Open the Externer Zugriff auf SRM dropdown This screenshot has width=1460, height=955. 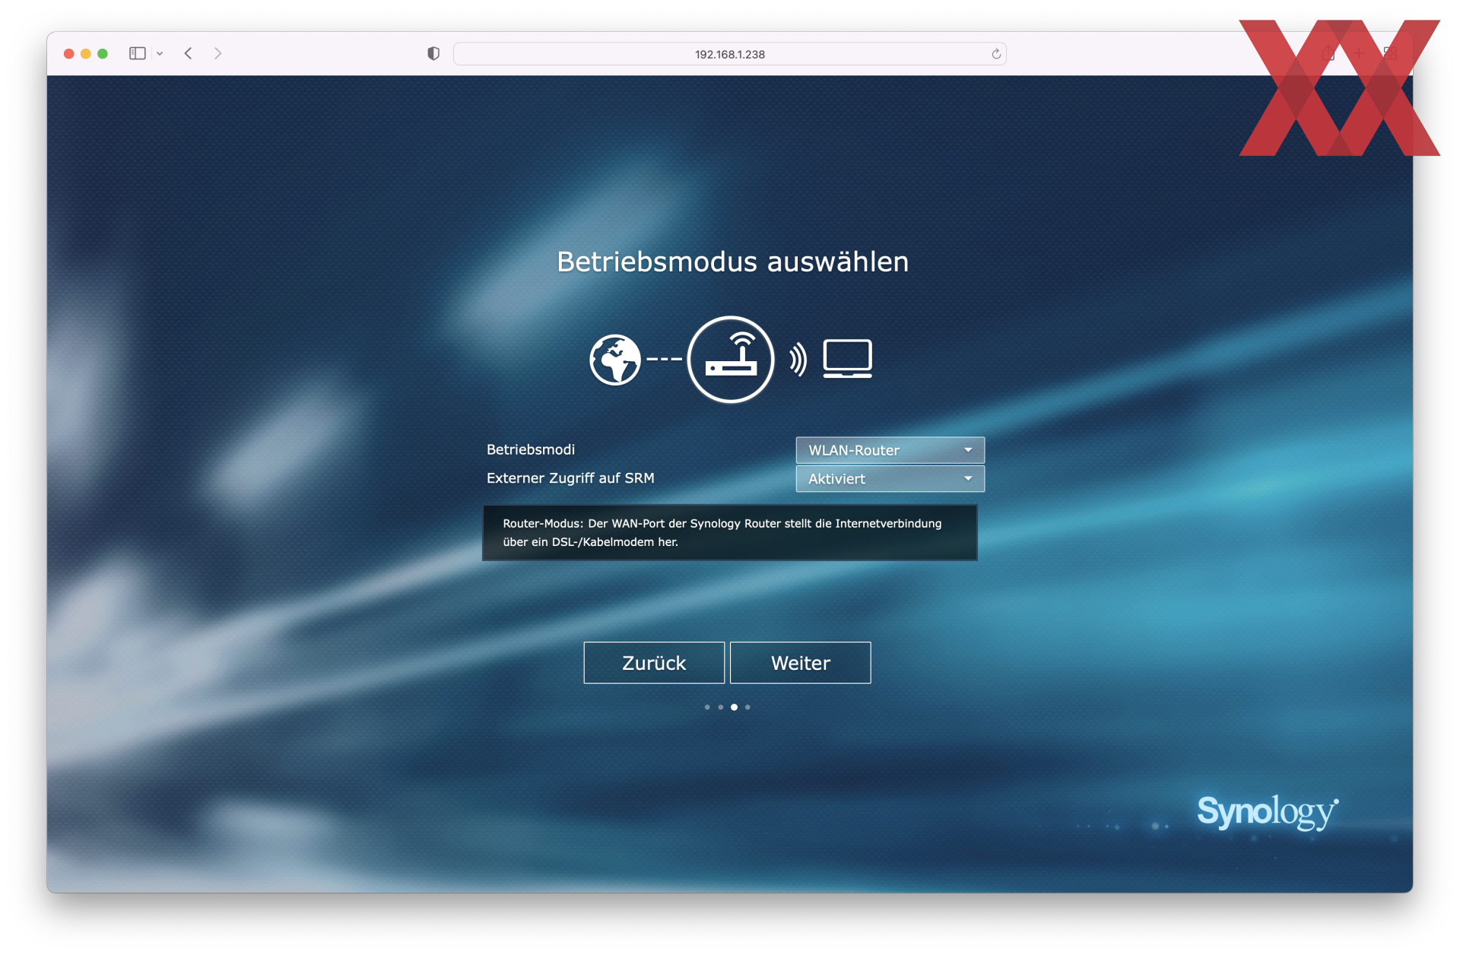pyautogui.click(x=890, y=479)
